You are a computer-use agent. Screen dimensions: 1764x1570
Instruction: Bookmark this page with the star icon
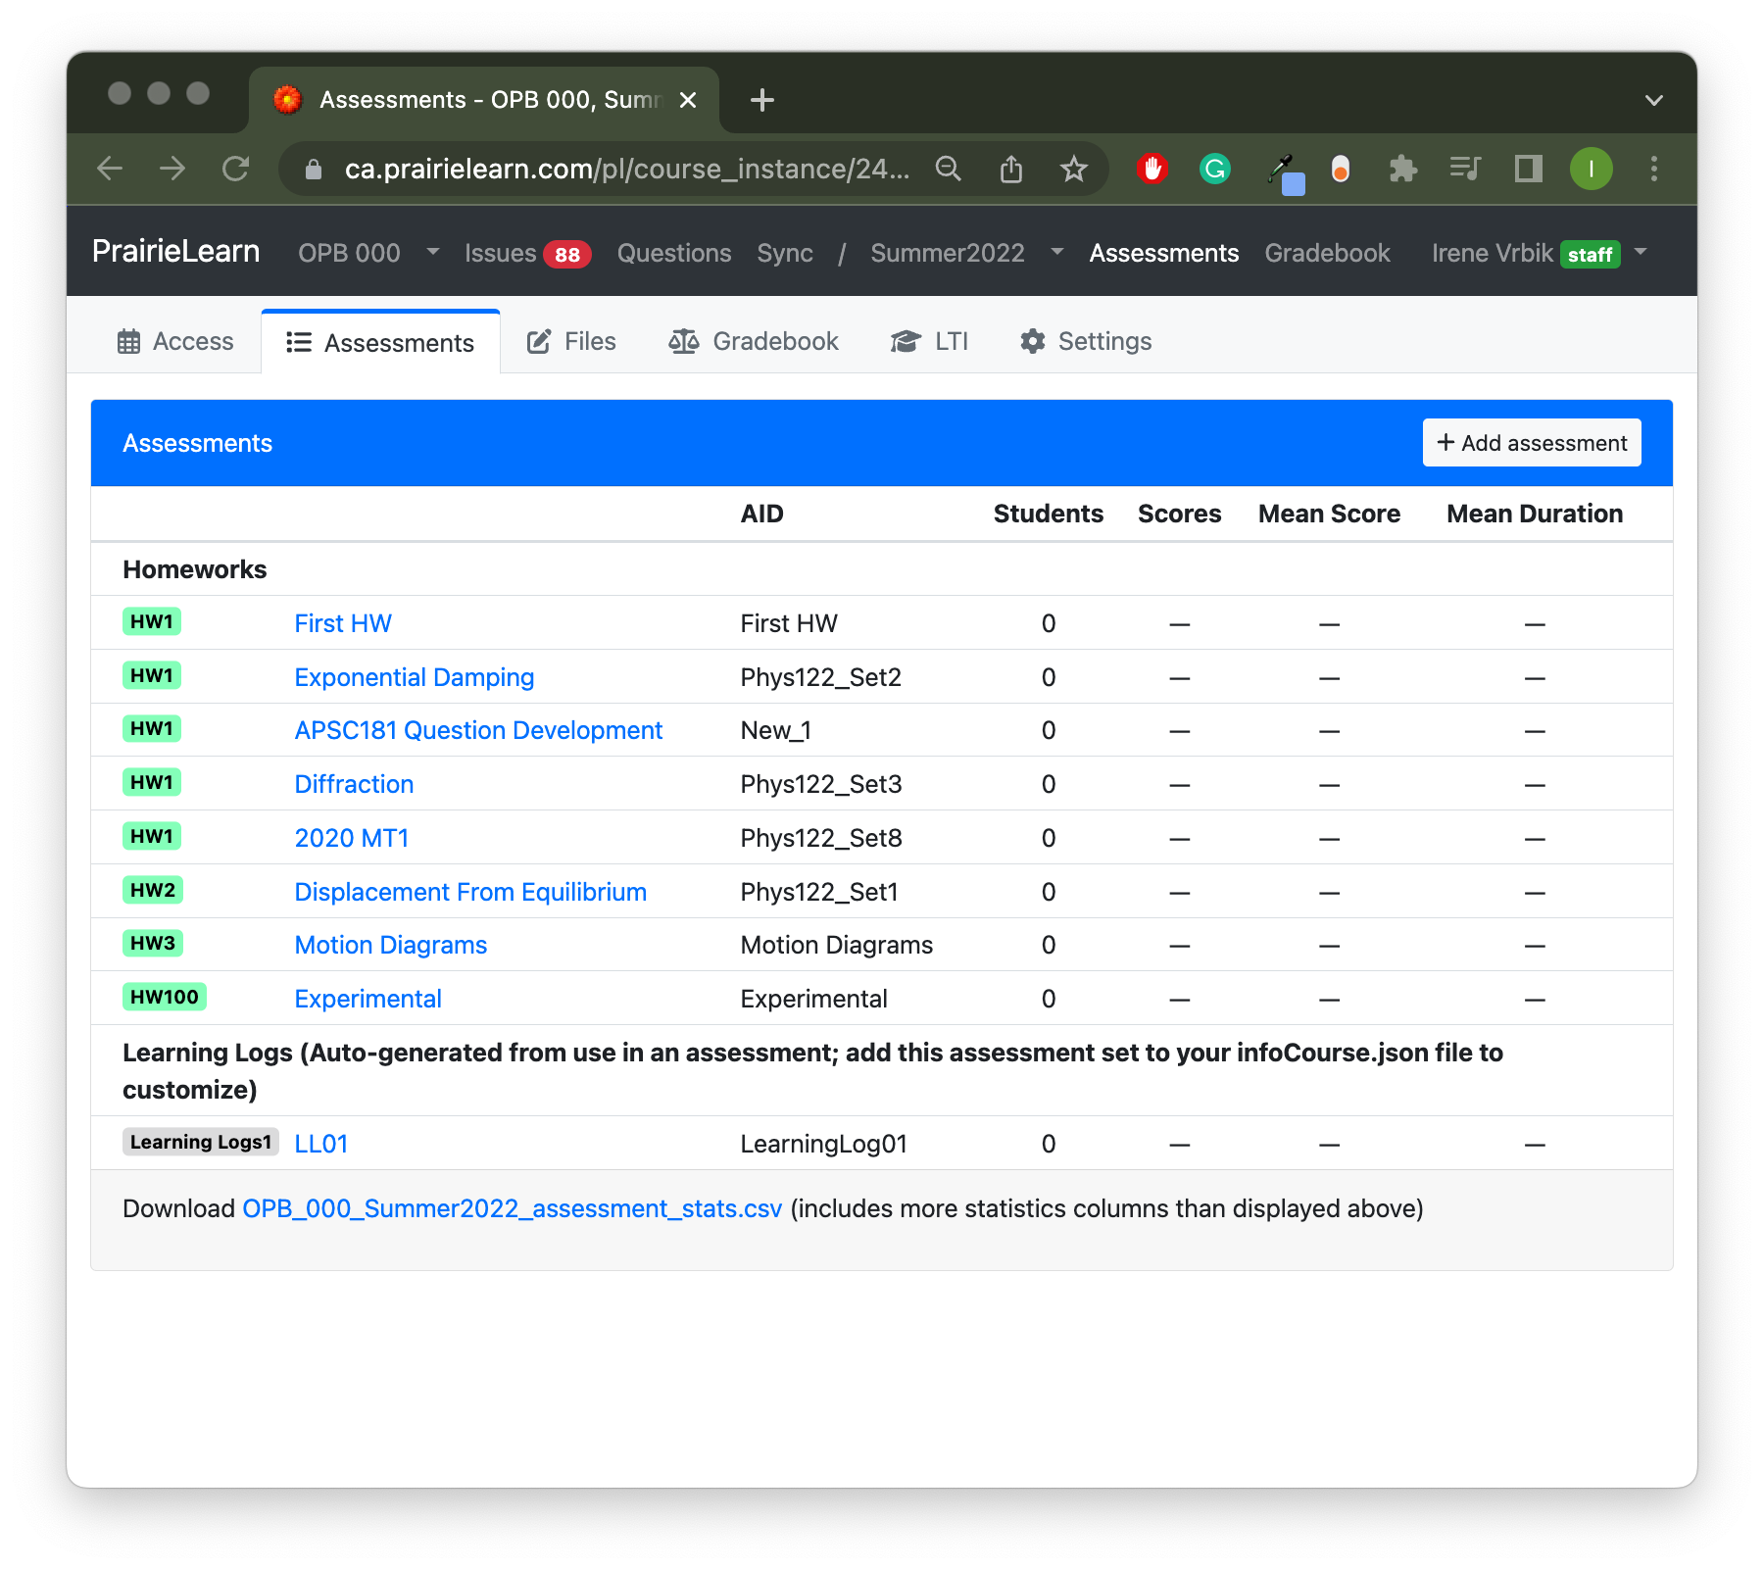[x=1074, y=169]
